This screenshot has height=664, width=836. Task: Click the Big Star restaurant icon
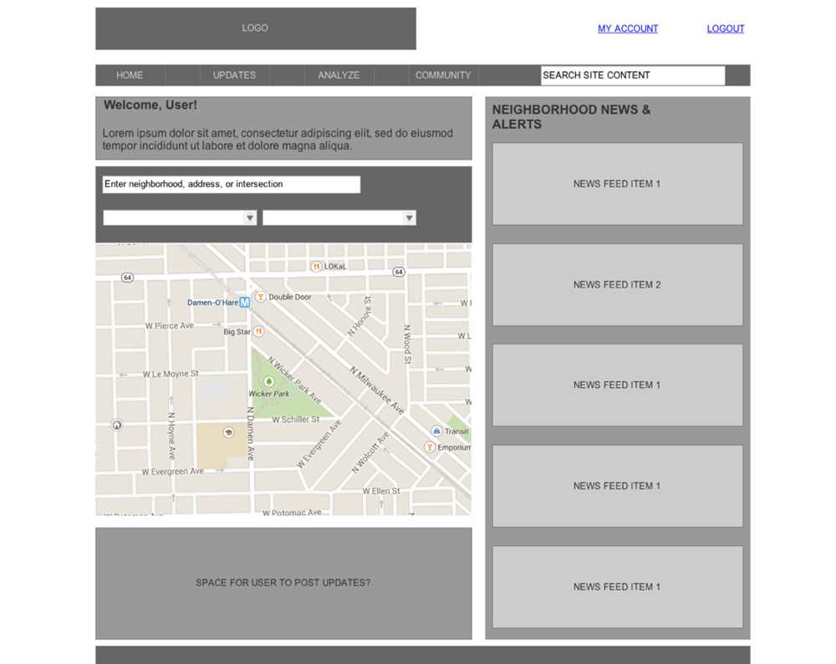click(259, 331)
